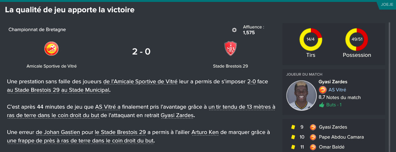This screenshot has height=152, width=396.
Task: Select the Tirs 14/4 donut chart
Action: 310,40
